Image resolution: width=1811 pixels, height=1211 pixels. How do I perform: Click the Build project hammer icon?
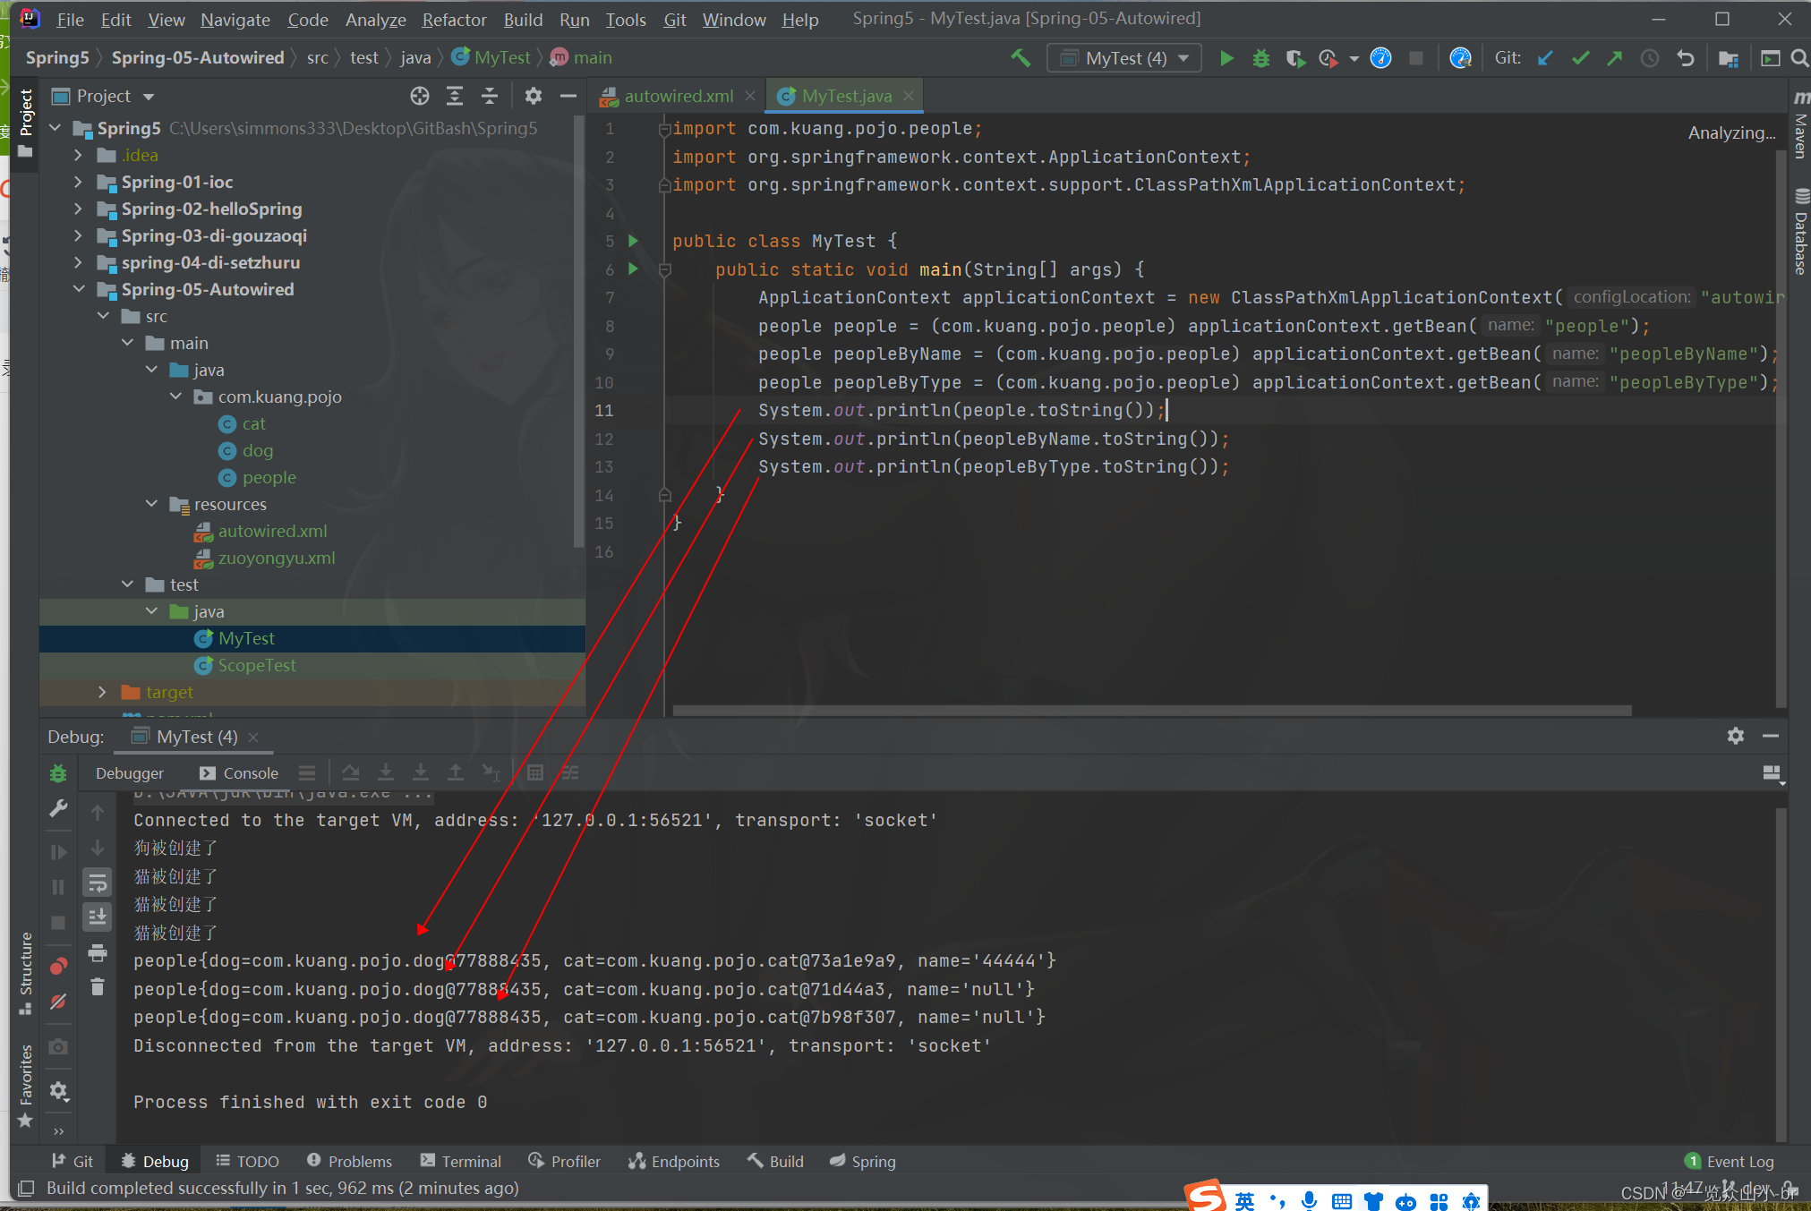1021,58
